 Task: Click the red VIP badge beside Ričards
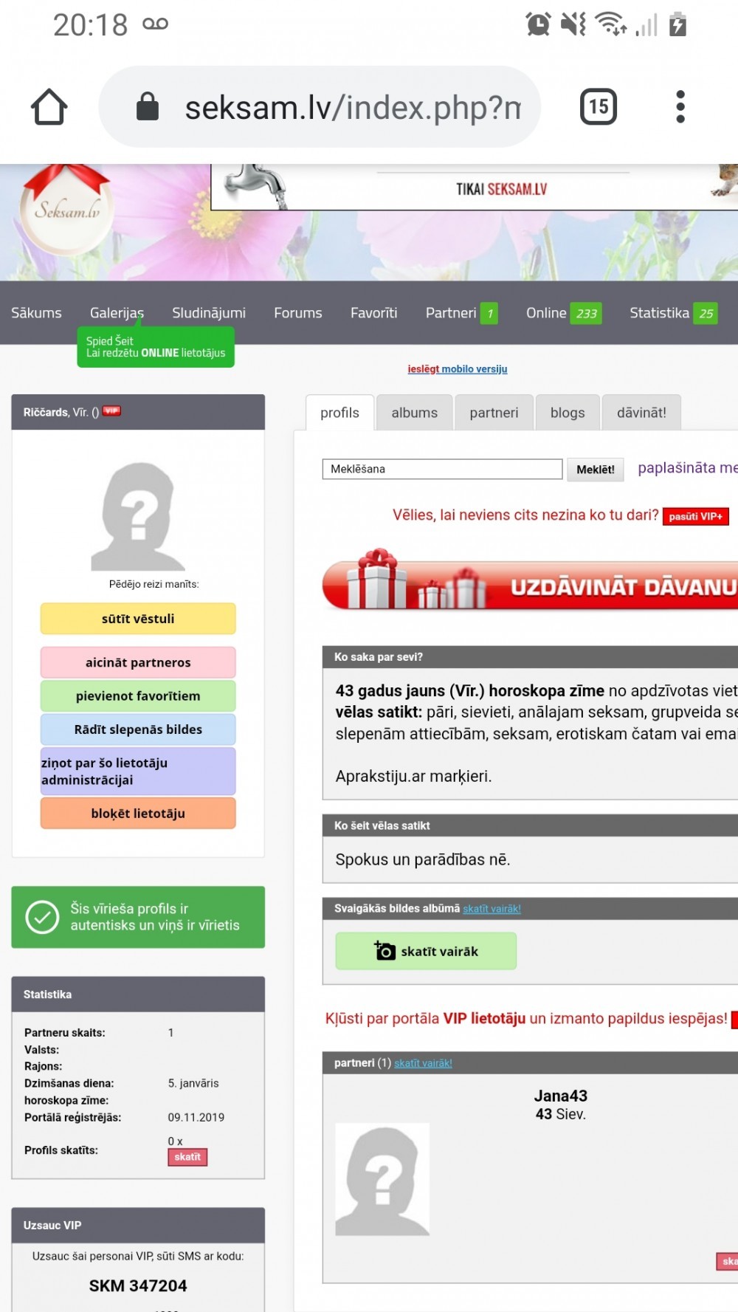[111, 411]
